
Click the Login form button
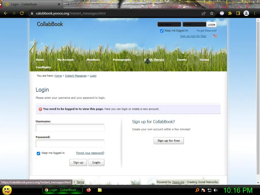96,162
